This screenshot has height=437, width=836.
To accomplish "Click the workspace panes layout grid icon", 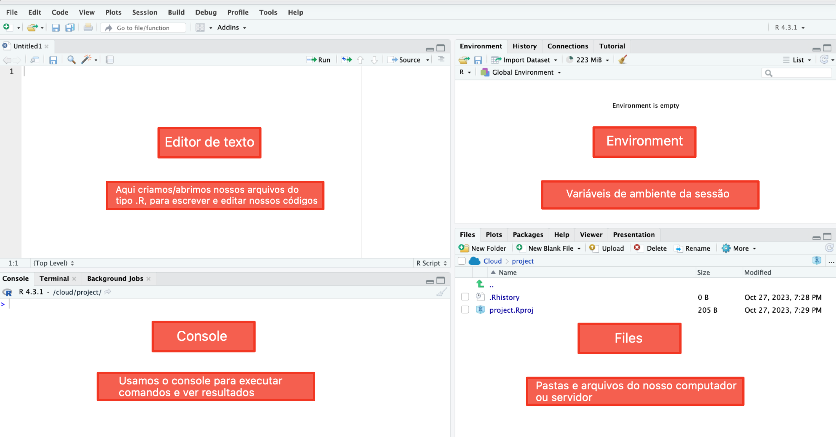I will coord(201,28).
